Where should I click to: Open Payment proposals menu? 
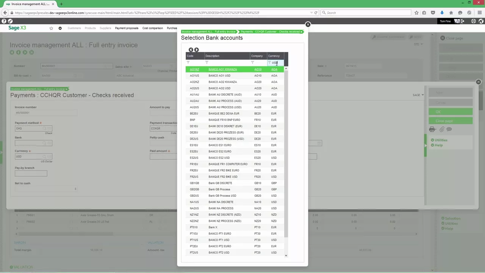click(x=127, y=28)
